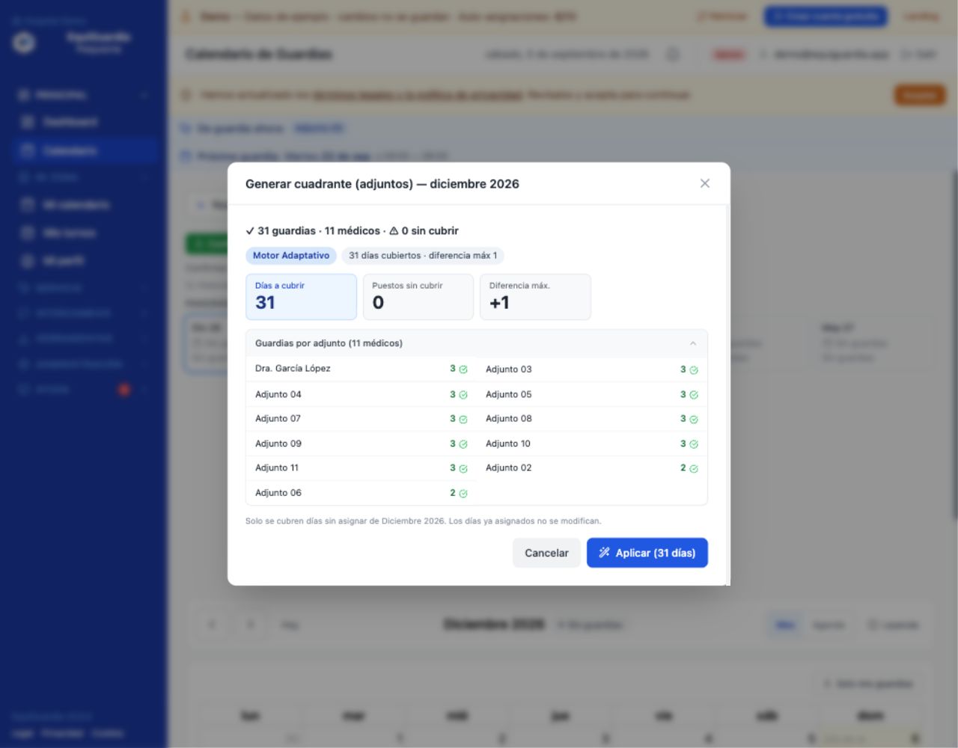Click the warning triangle beside '0 sin cubrir'
Image resolution: width=958 pixels, height=748 pixels.
(x=394, y=231)
